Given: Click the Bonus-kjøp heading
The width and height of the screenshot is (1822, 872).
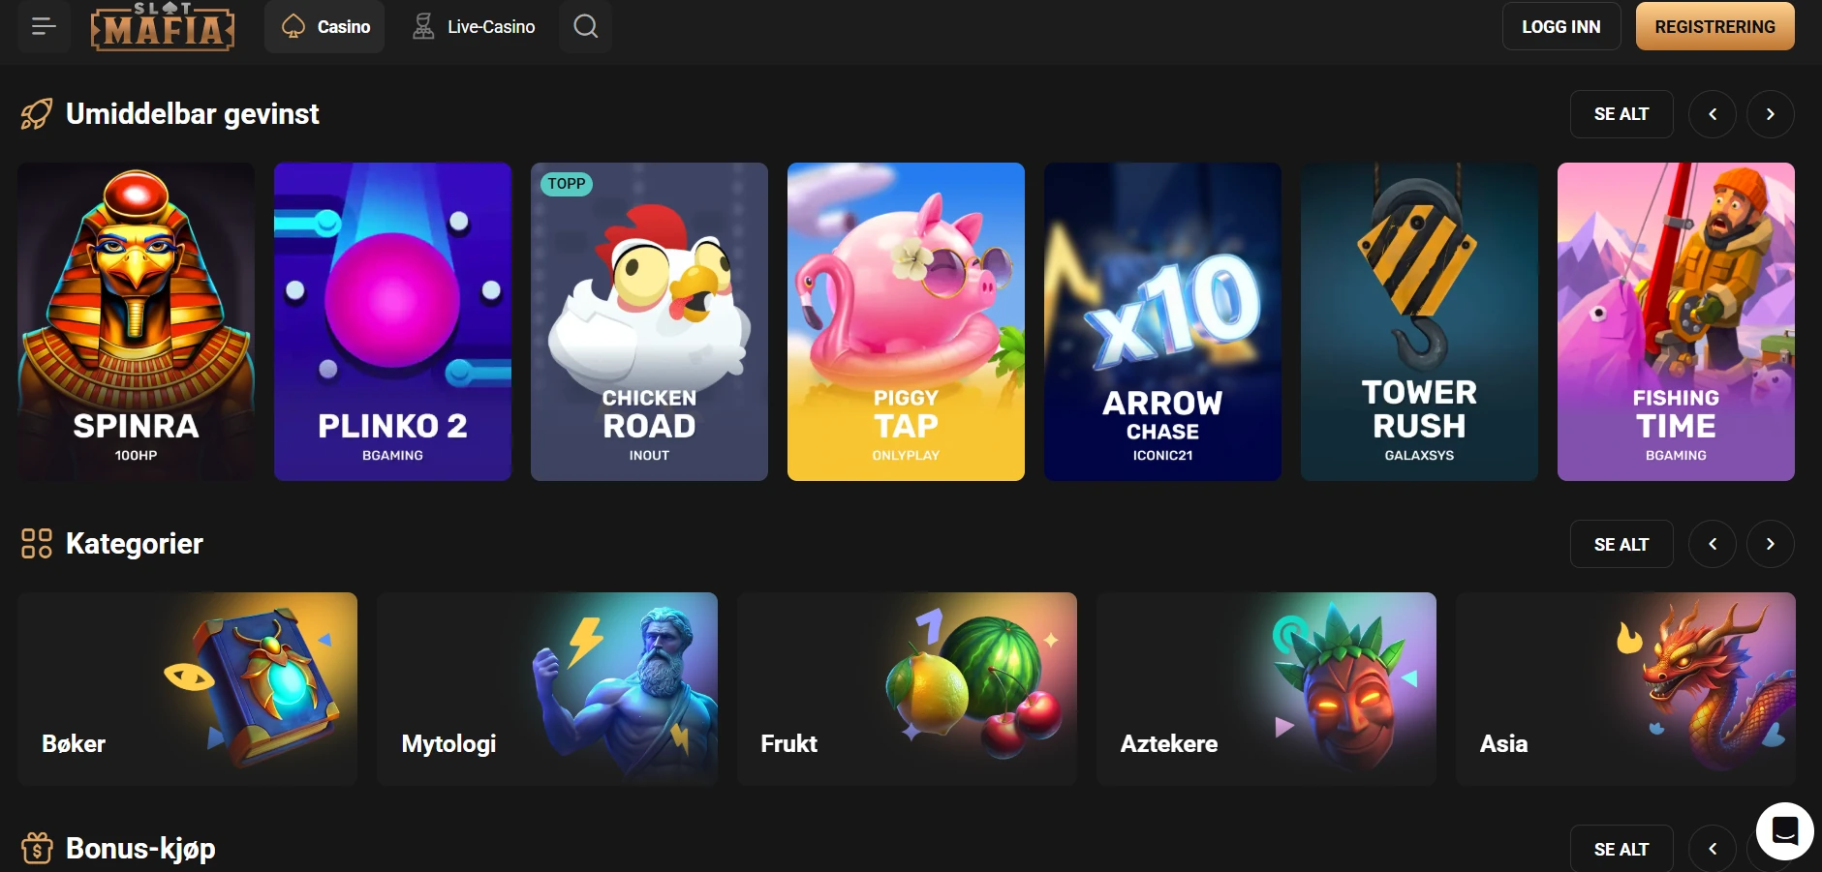Looking at the screenshot, I should (x=140, y=849).
